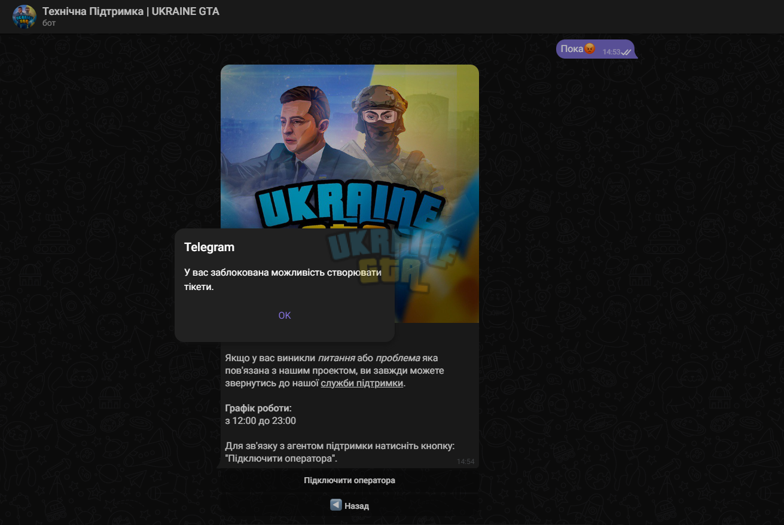784x525 pixels.
Task: Click the read-receipt double check icon
Action: point(626,52)
